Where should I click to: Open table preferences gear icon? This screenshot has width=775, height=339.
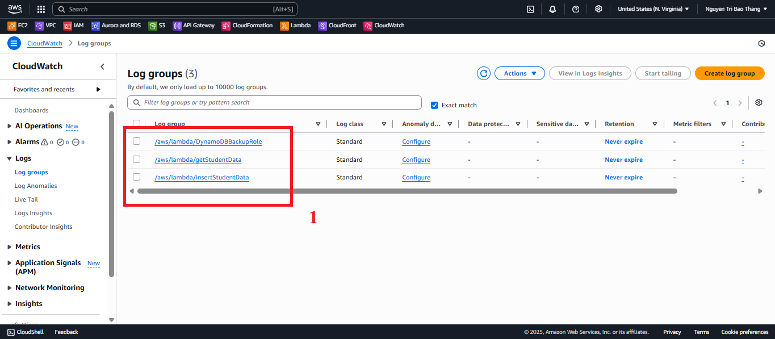[759, 103]
